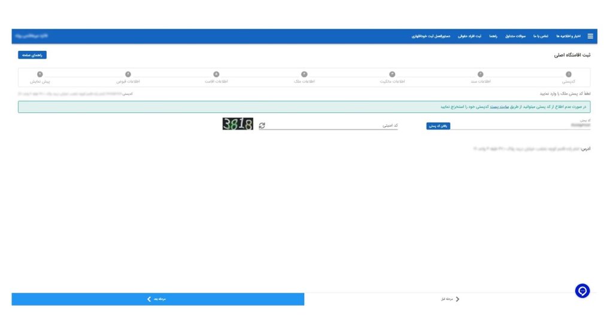613x331 pixels.
Task: Open 'اخبار و اطلاعیه ها' menu item
Action: coord(569,36)
